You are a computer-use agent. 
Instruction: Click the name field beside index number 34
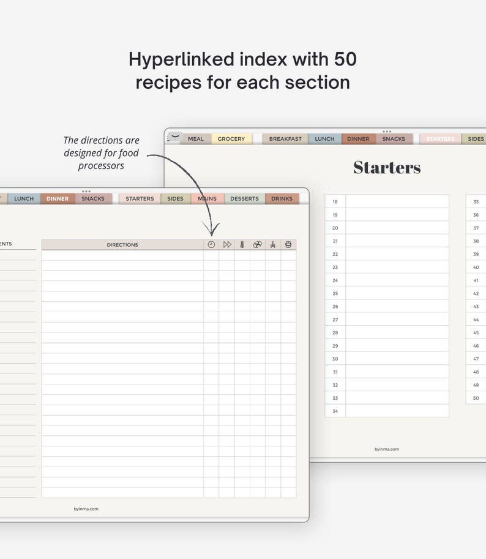pos(397,411)
